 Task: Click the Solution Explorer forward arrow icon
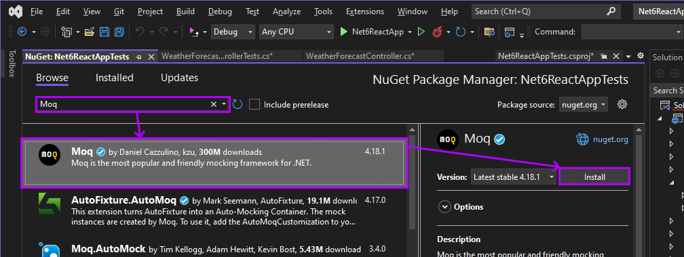coord(674,74)
